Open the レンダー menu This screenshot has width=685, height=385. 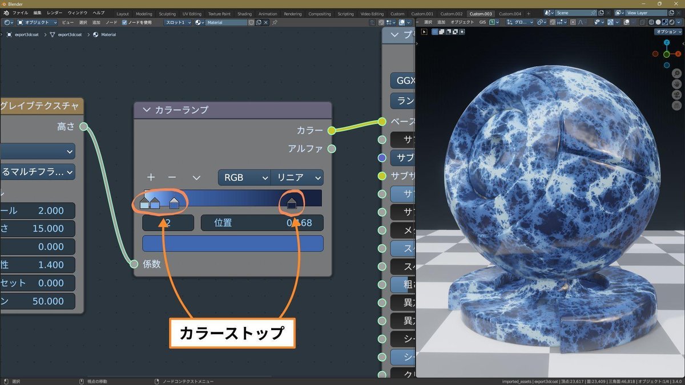tap(55, 13)
